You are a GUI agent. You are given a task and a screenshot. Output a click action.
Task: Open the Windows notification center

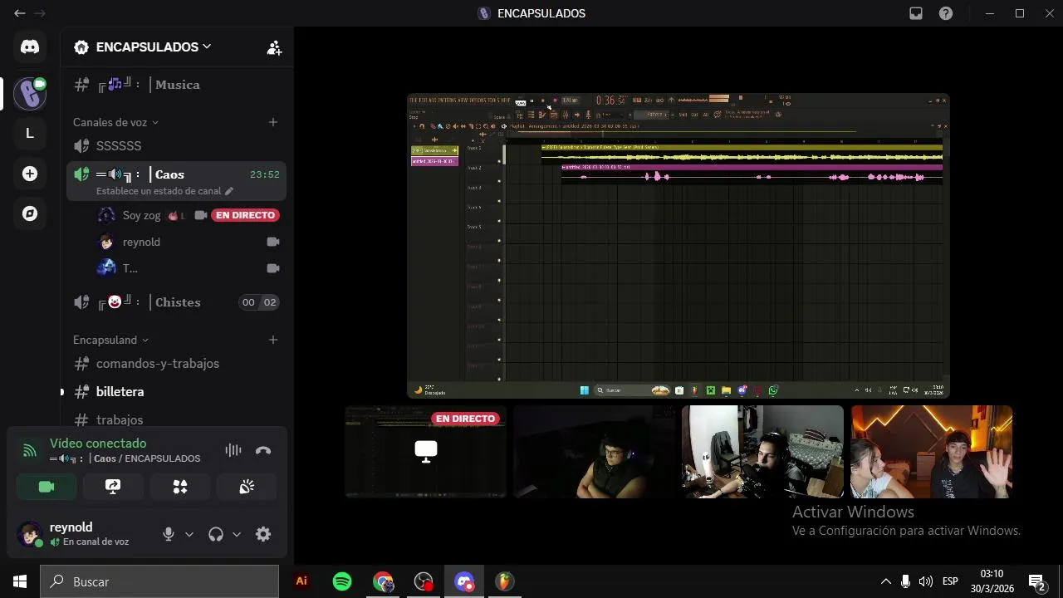tap(1036, 581)
